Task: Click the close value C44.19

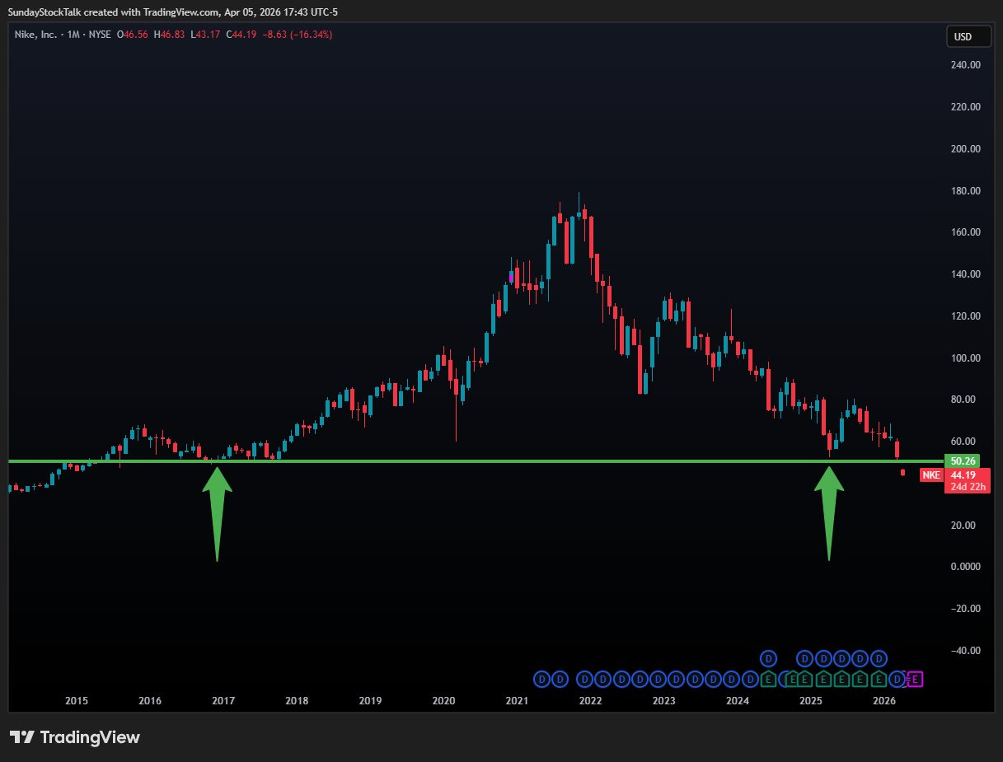Action: pyautogui.click(x=240, y=35)
